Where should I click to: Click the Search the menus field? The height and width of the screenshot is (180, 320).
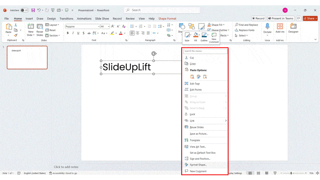(205, 51)
